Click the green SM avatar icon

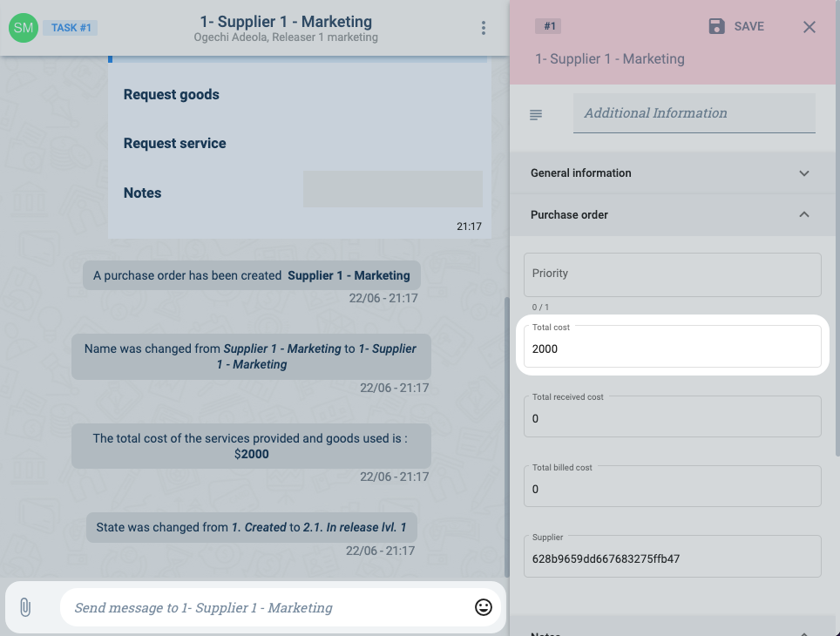click(x=23, y=28)
